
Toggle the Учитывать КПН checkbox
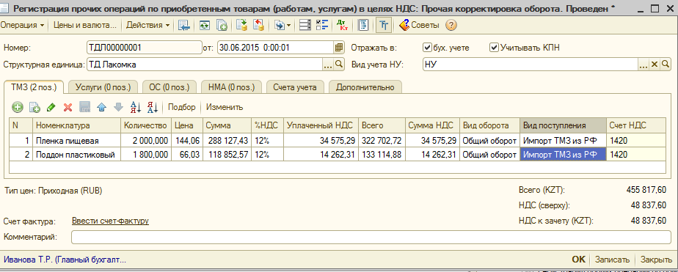click(493, 48)
